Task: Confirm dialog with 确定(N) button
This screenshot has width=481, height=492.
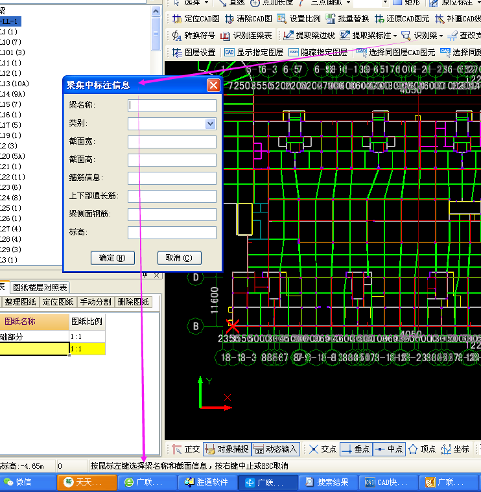Action: coord(113,258)
